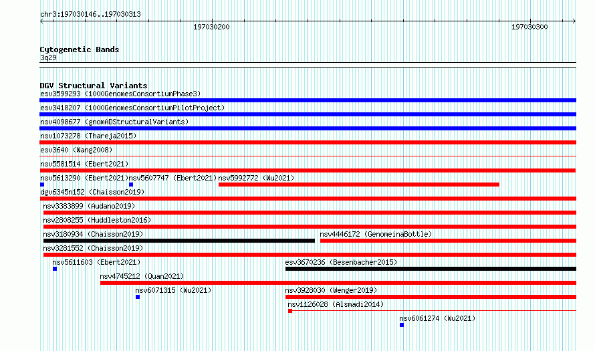Click the nsv5992772 (Wu2021) label
The image size is (595, 351).
[x=256, y=178]
